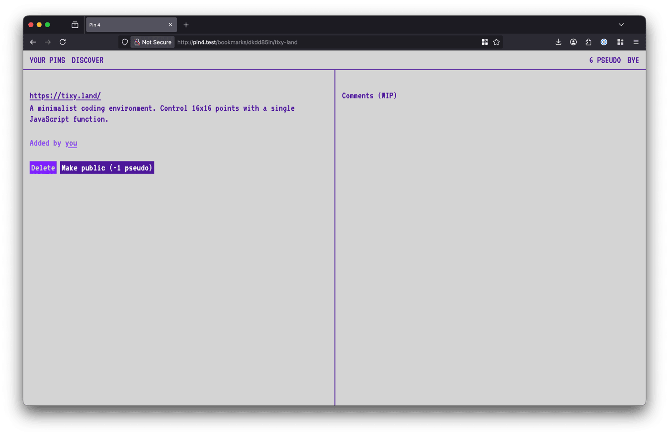Click the Not Secure site info badge

point(153,42)
